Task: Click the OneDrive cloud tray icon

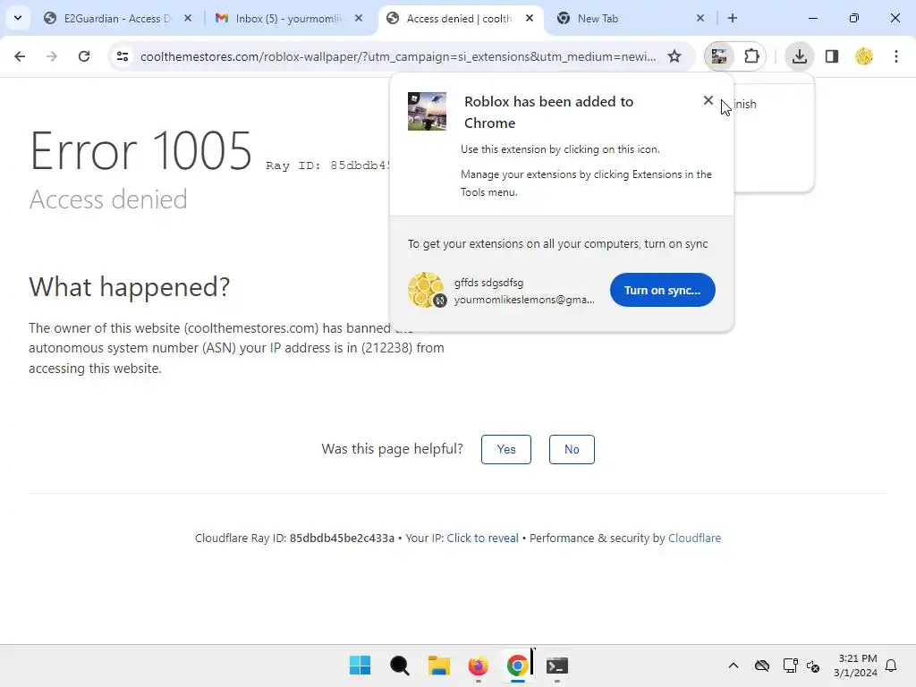Action: click(x=762, y=666)
